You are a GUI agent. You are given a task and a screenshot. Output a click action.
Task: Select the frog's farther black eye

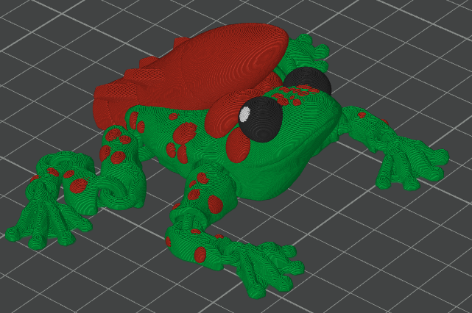pyautogui.click(x=308, y=79)
